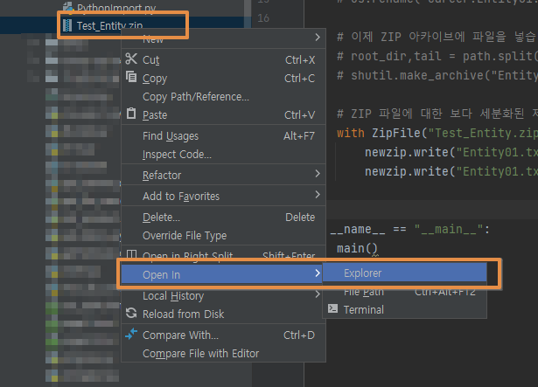
Task: Select Add to Favorites entry
Action: pyautogui.click(x=223, y=196)
